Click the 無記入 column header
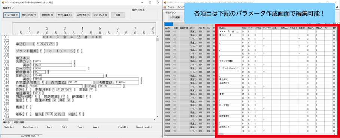The height and width of the screenshot is (138, 340). (320, 28)
